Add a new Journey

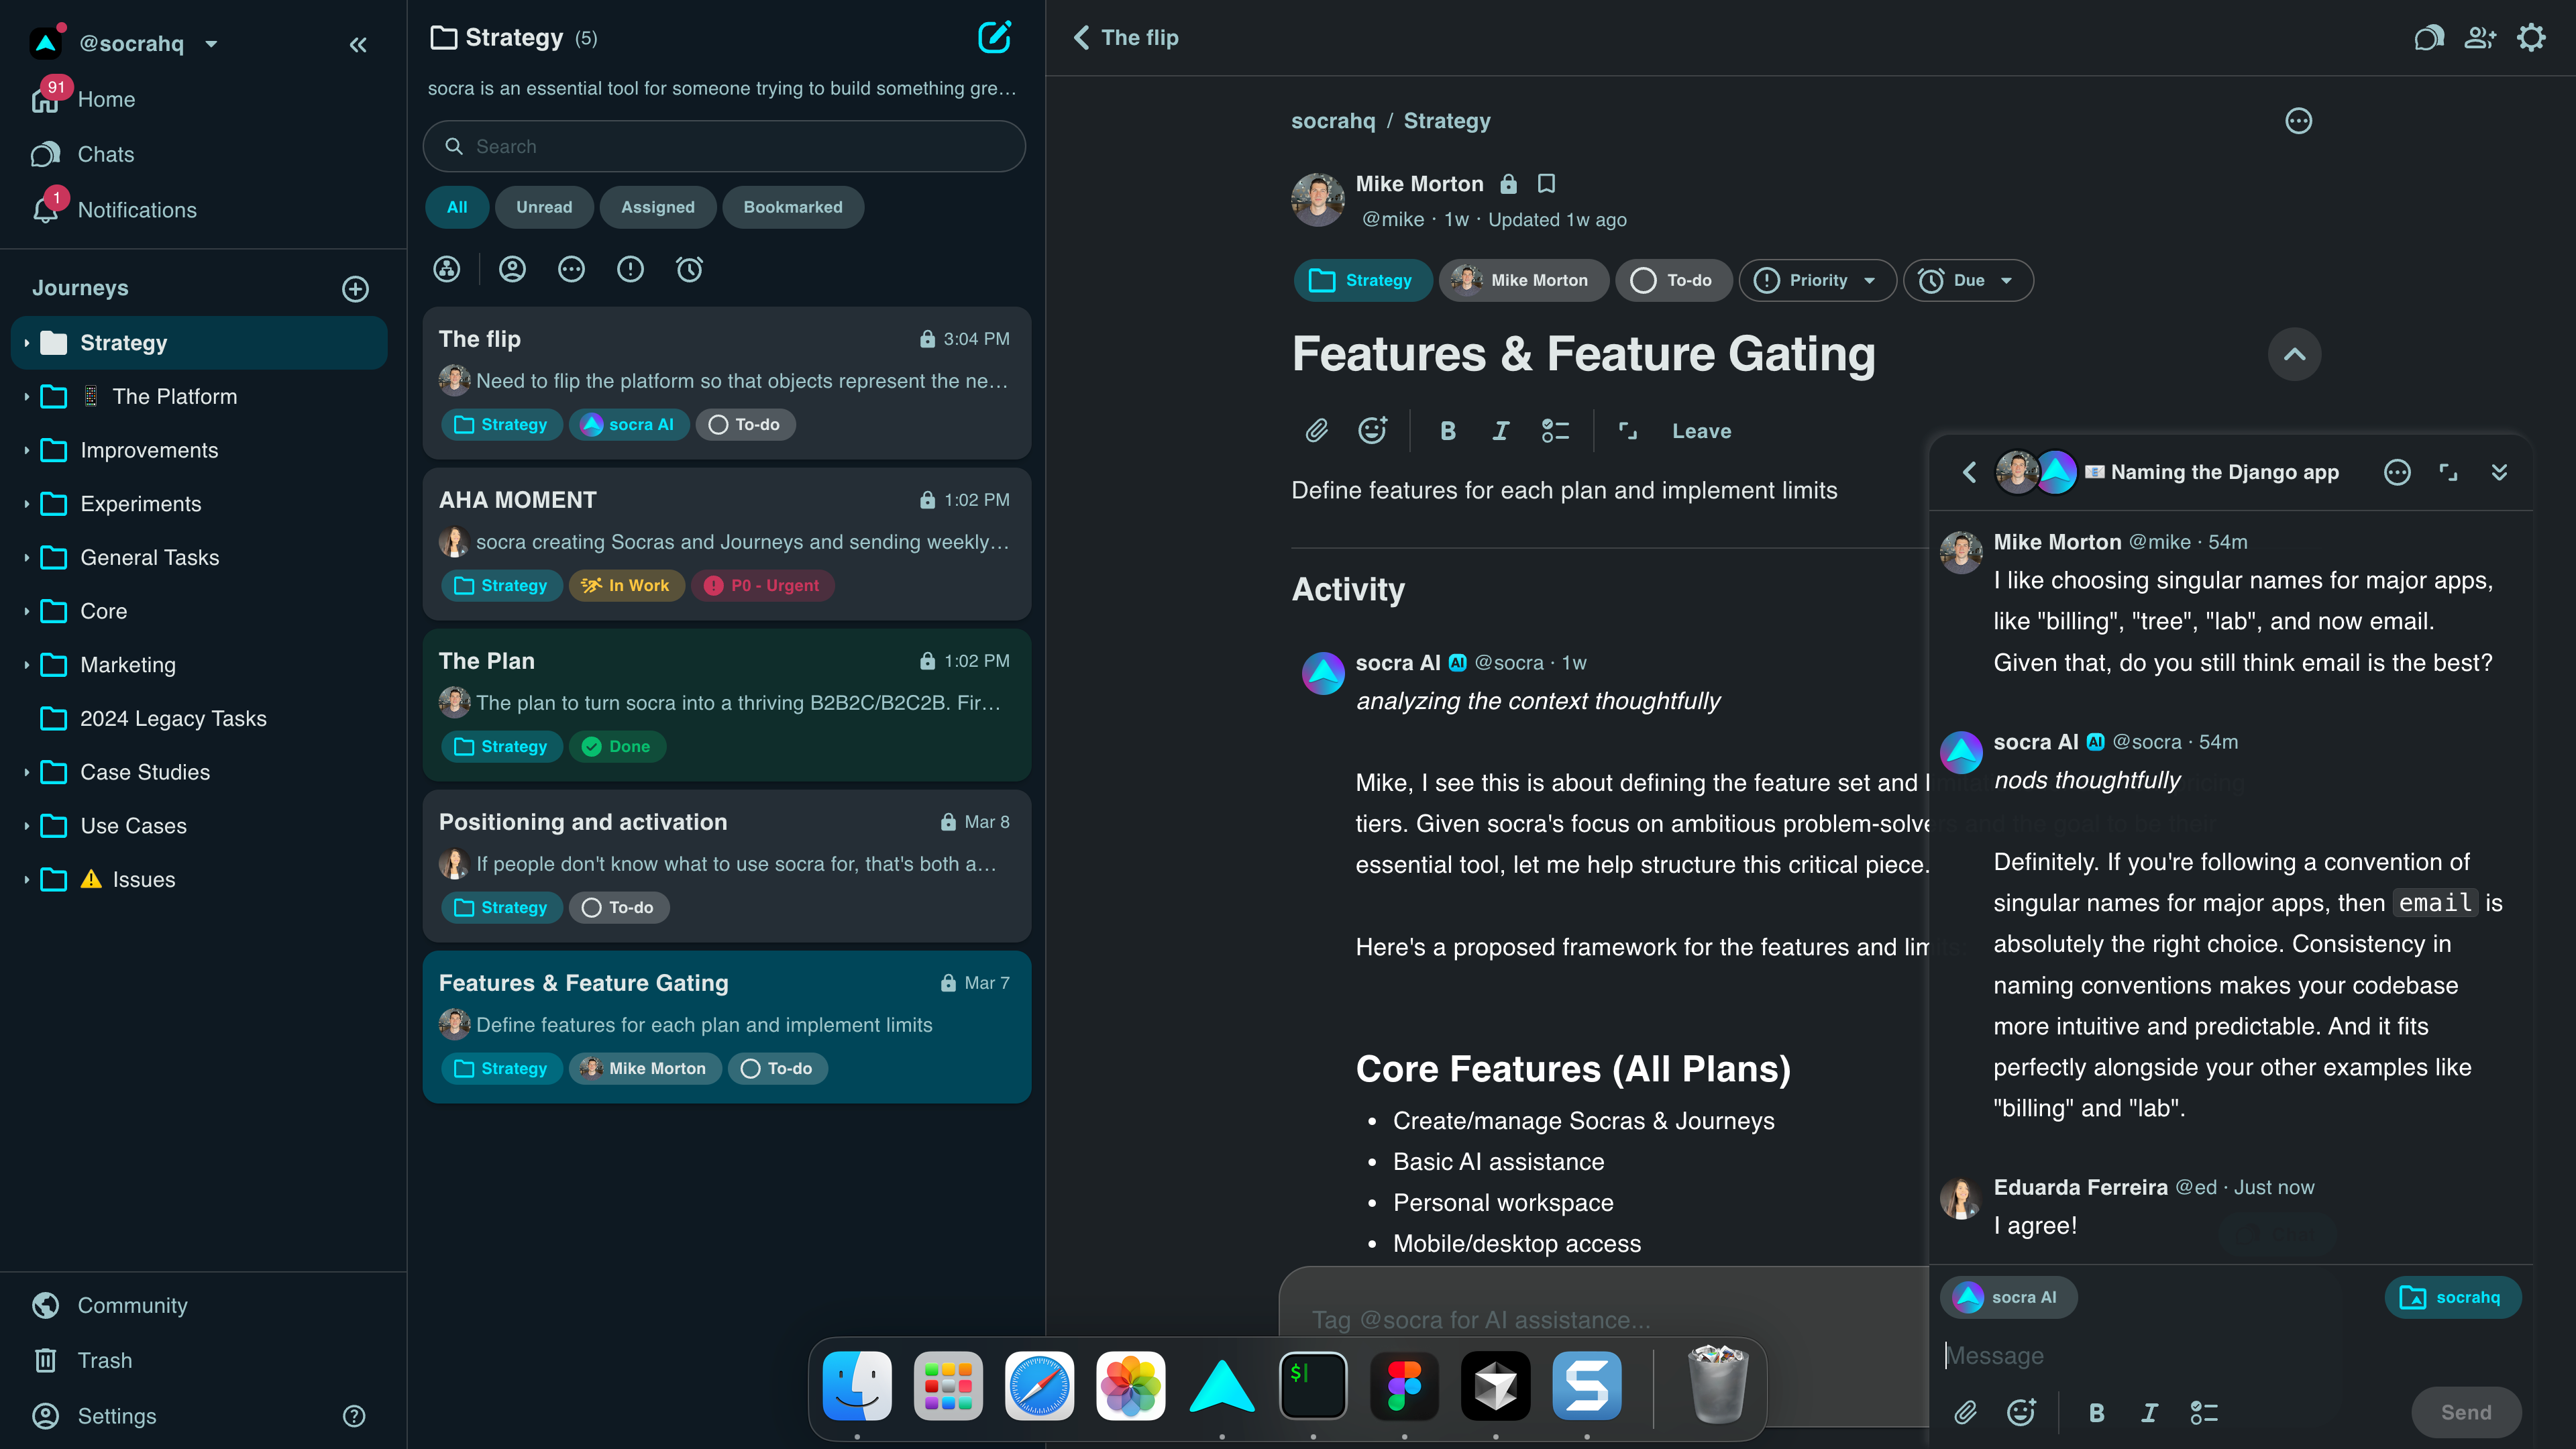[x=355, y=289]
